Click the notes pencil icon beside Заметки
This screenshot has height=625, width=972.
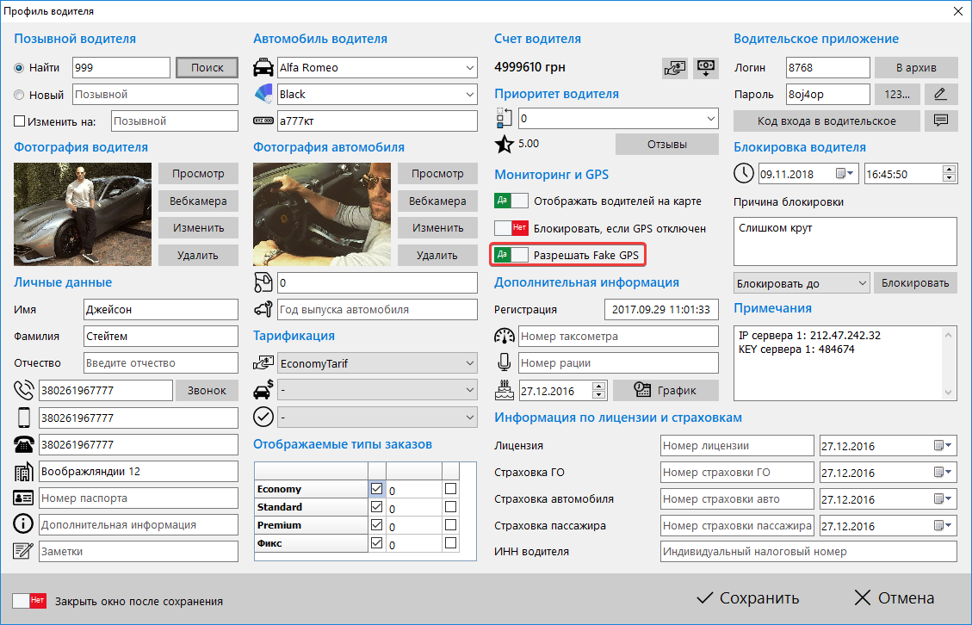23,551
